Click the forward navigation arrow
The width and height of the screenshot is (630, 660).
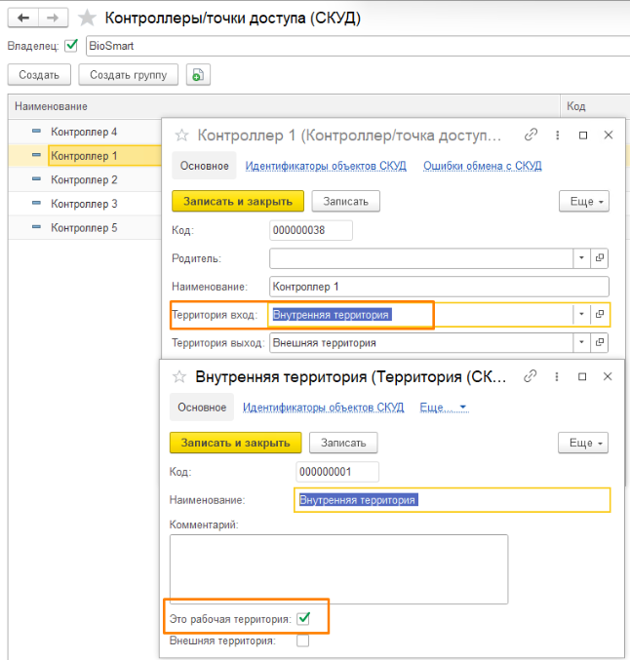click(x=53, y=18)
